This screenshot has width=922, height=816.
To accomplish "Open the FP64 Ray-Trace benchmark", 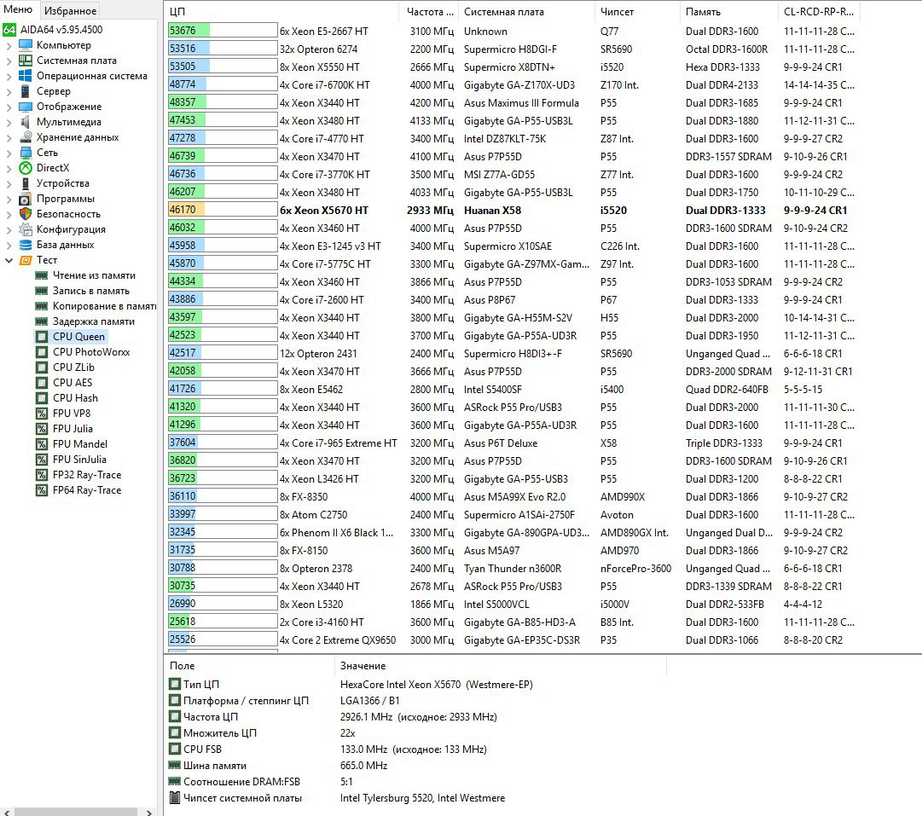I will coord(87,489).
